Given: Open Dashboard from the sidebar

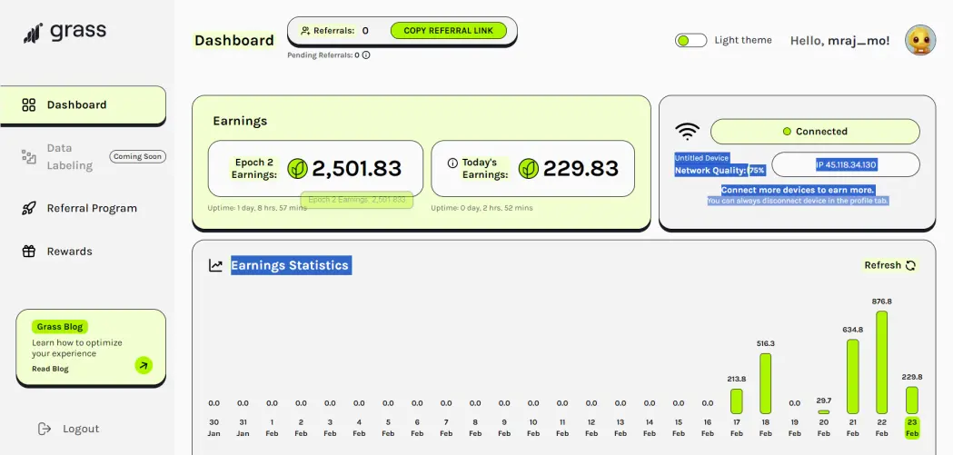Looking at the screenshot, I should [x=83, y=105].
